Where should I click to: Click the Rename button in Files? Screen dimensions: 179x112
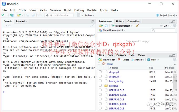pyautogui.click(x=137, y=60)
